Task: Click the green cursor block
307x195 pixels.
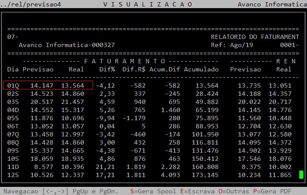Action: tap(301, 174)
